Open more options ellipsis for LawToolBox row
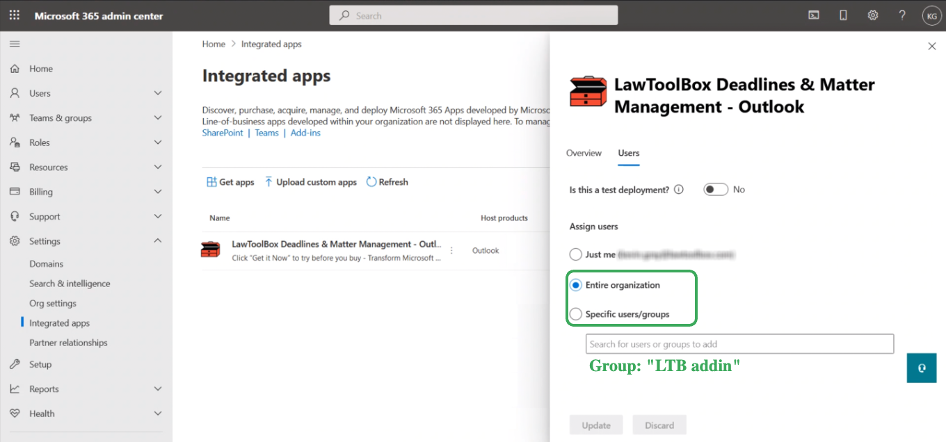The width and height of the screenshot is (946, 442). click(x=451, y=250)
